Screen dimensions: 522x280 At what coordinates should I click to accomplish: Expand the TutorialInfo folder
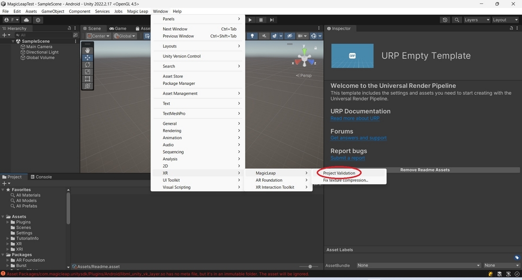(x=8, y=238)
